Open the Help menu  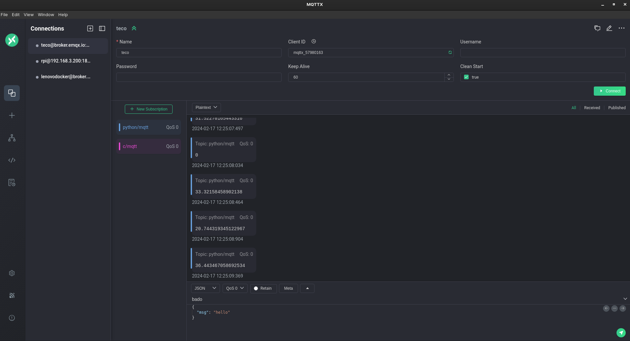tap(63, 14)
